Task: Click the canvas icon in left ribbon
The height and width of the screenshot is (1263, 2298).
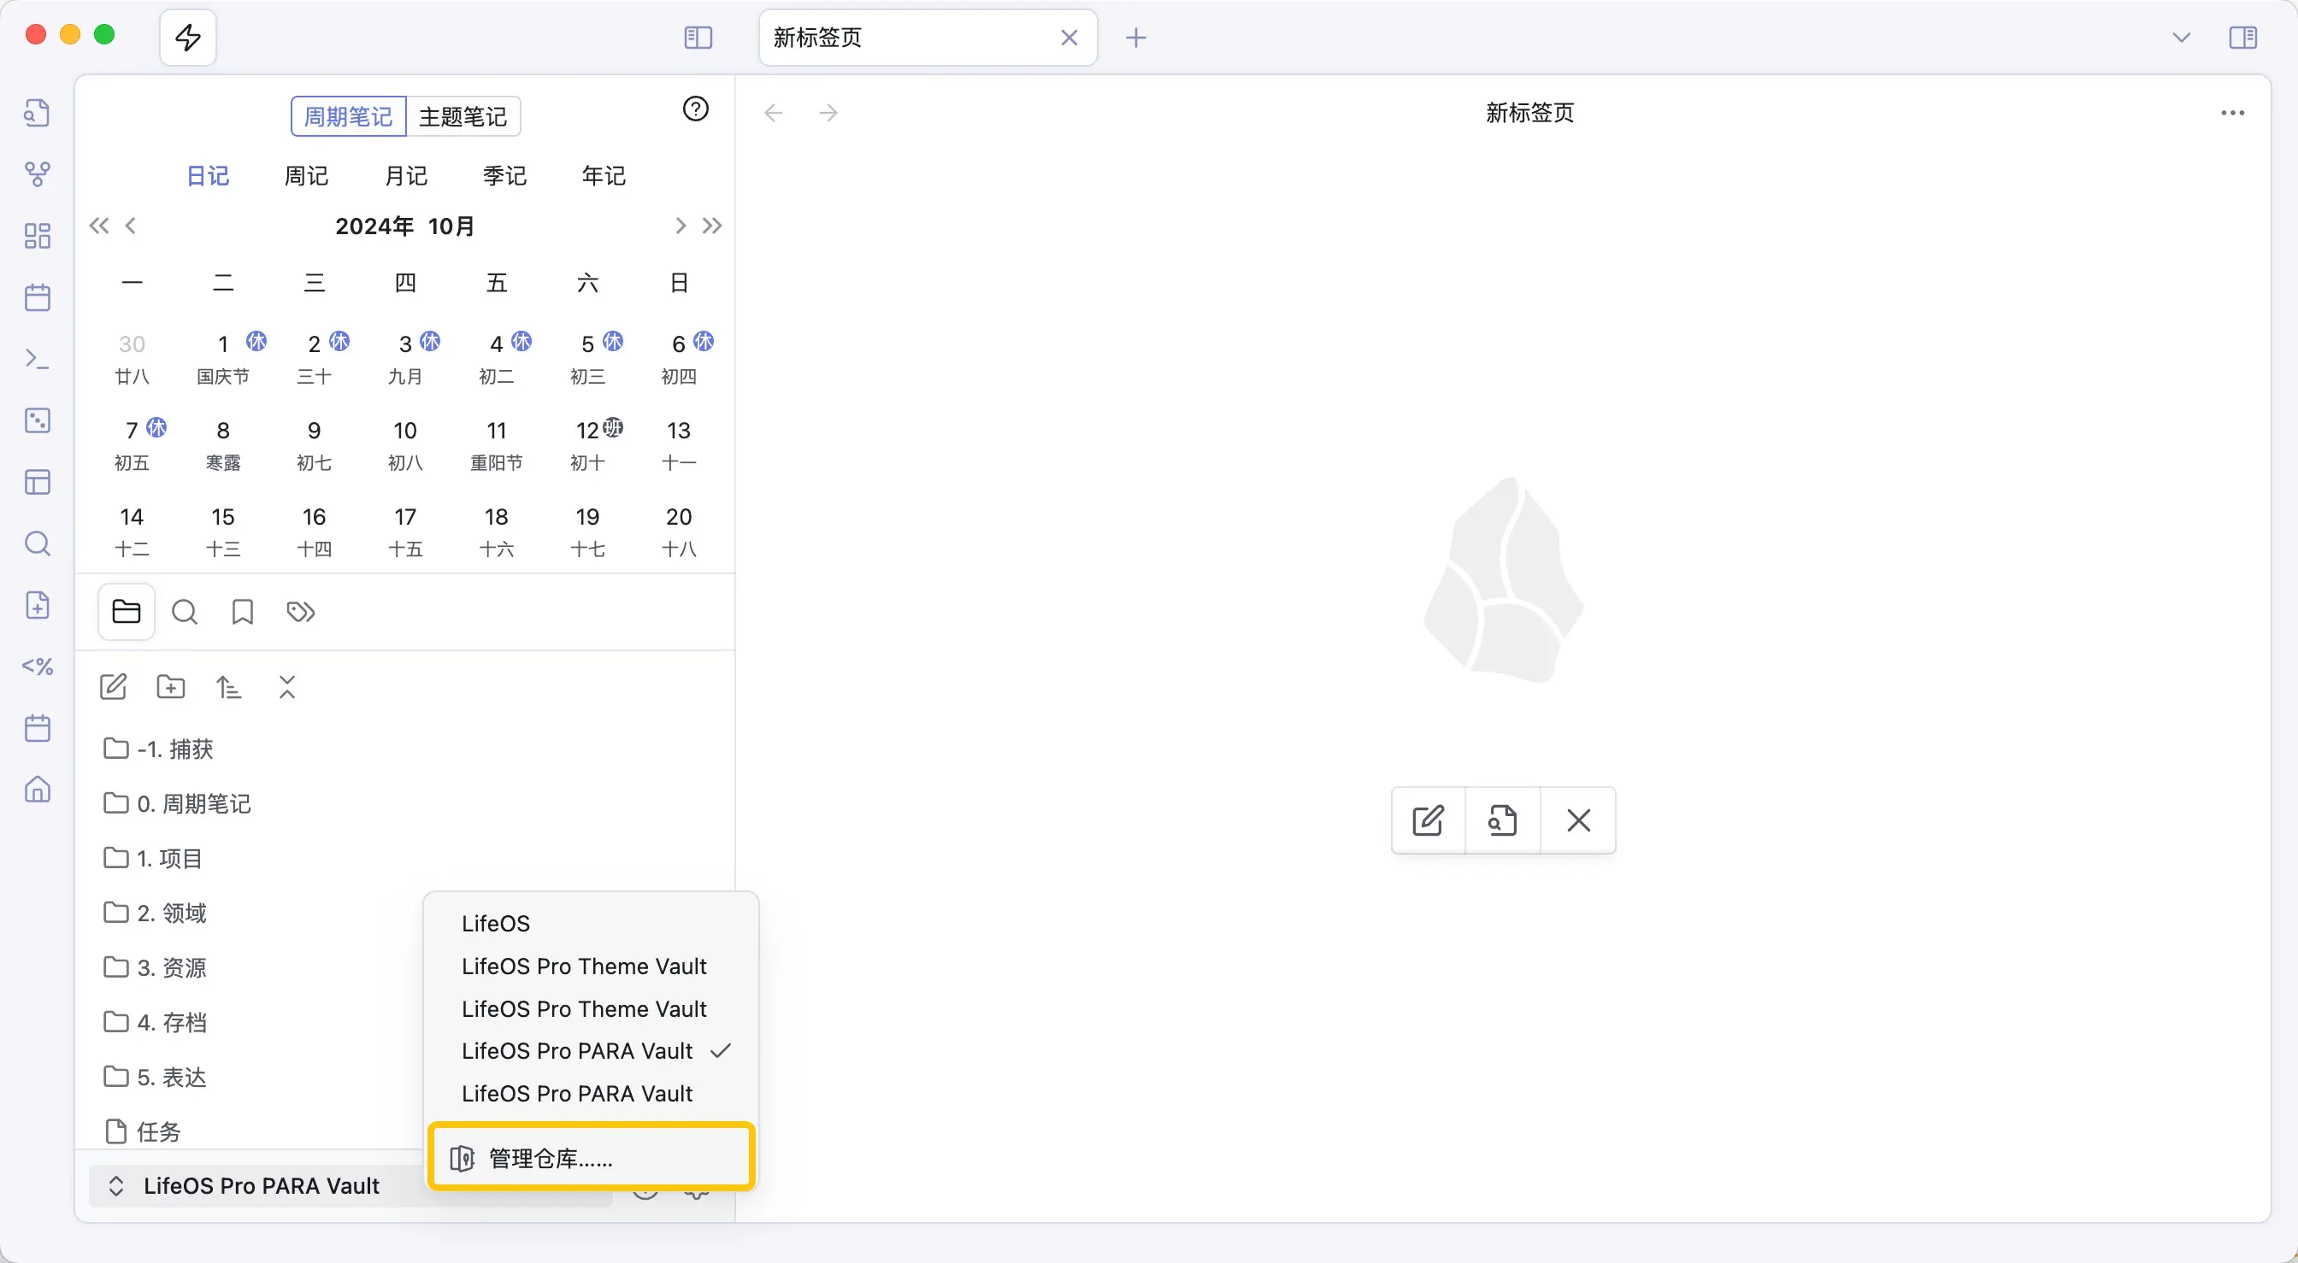Action: pyautogui.click(x=38, y=236)
